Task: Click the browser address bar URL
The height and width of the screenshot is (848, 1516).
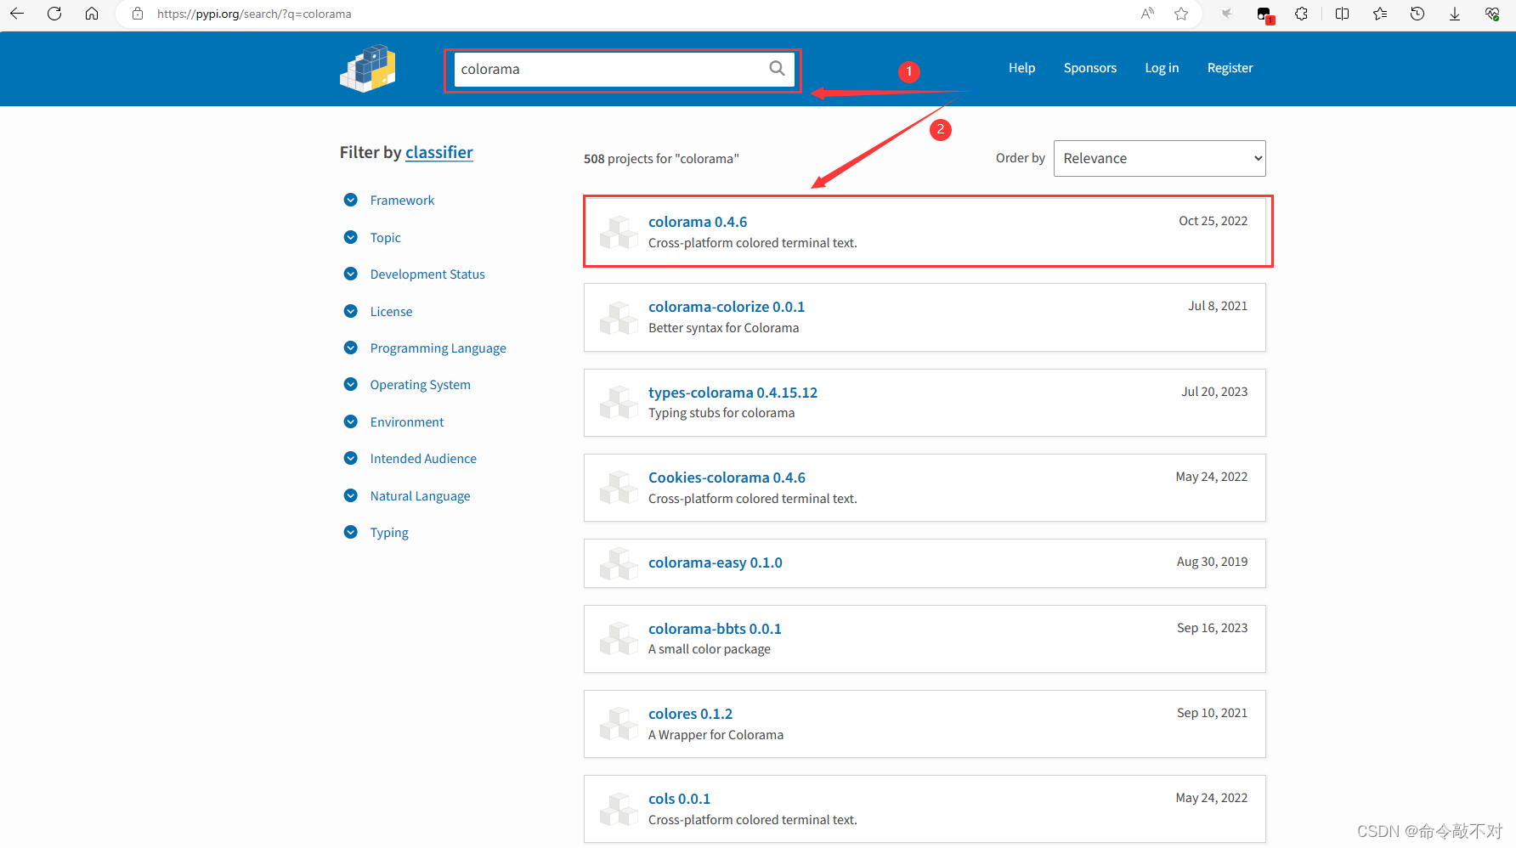Action: point(254,14)
